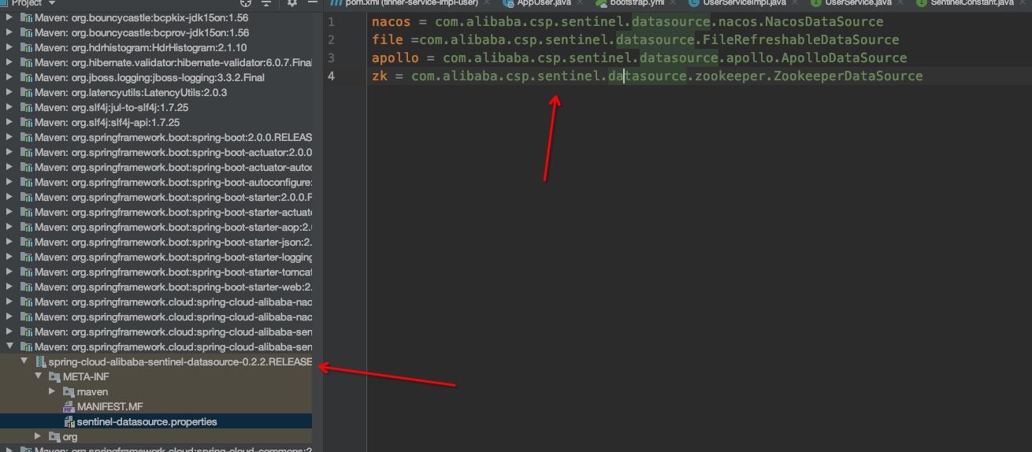Click line number 4 in gutter
This screenshot has height=452, width=1032.
(x=332, y=76)
